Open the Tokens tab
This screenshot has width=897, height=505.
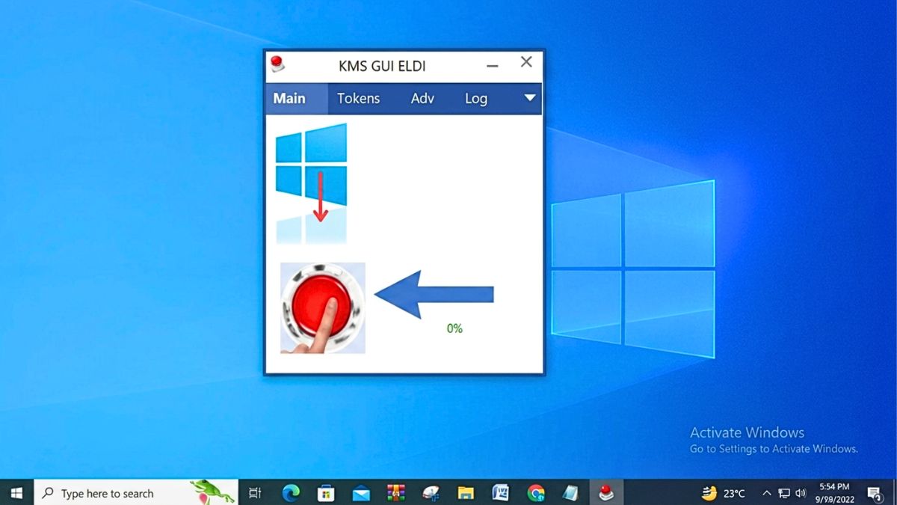358,98
